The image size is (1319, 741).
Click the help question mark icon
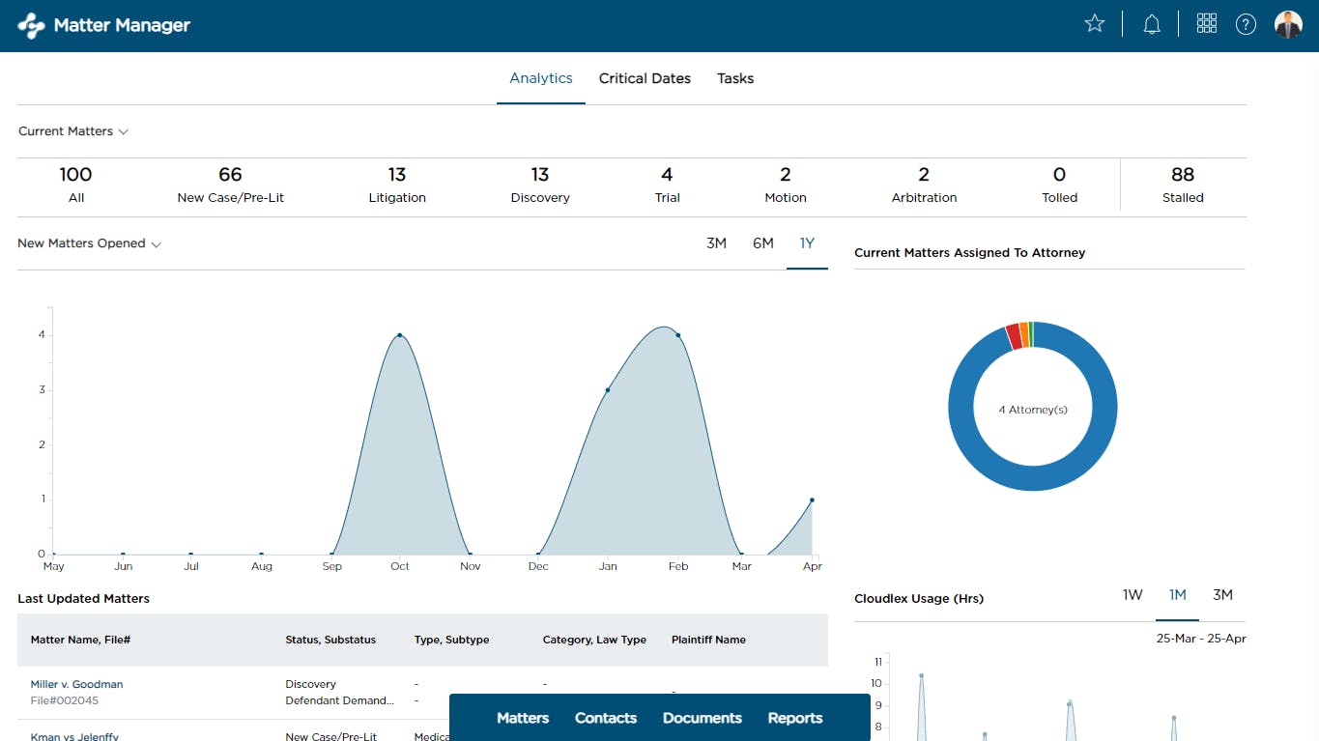(1246, 24)
